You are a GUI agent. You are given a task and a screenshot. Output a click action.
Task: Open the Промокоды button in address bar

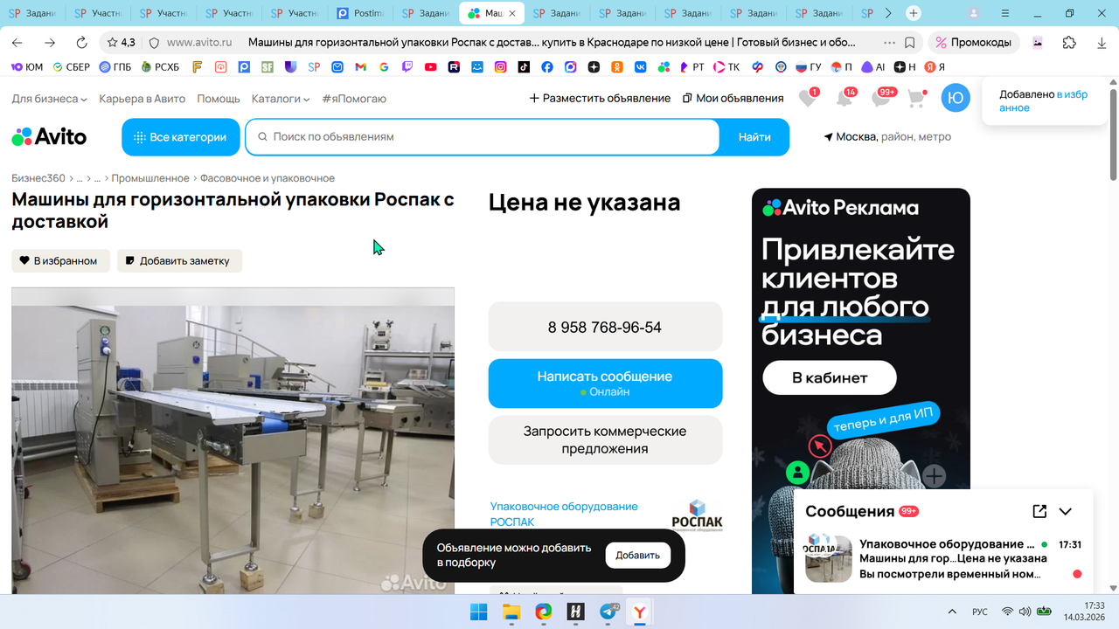[975, 42]
